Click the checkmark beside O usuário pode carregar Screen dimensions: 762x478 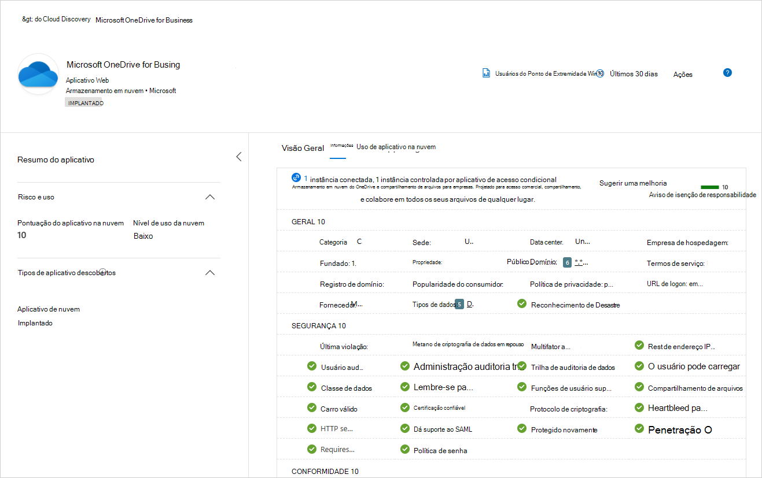(x=639, y=366)
